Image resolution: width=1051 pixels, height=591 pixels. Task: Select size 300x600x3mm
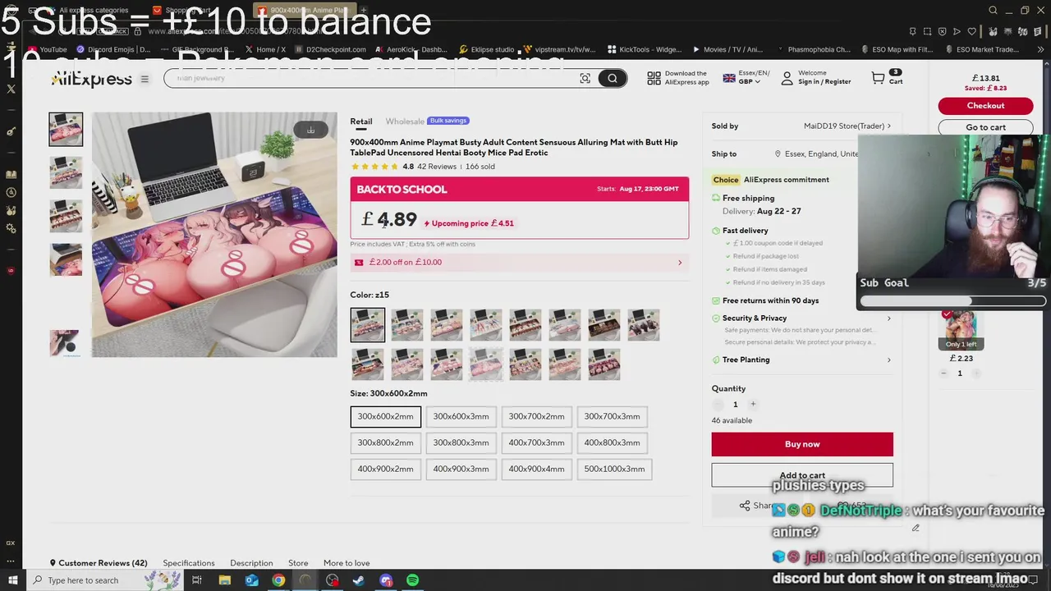pos(461,416)
